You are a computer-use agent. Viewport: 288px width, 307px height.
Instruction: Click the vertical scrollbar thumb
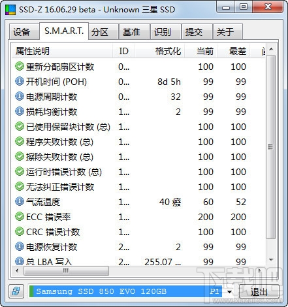pos(271,147)
